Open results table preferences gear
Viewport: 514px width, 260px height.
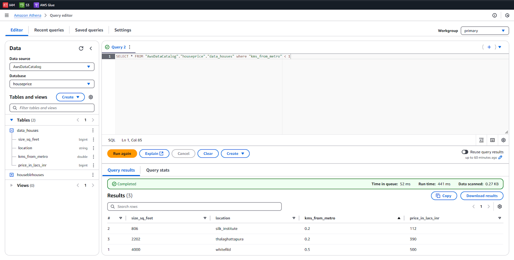pyautogui.click(x=500, y=206)
